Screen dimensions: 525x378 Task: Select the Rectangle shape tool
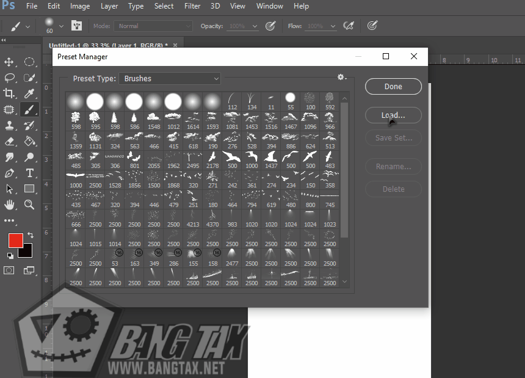point(29,189)
